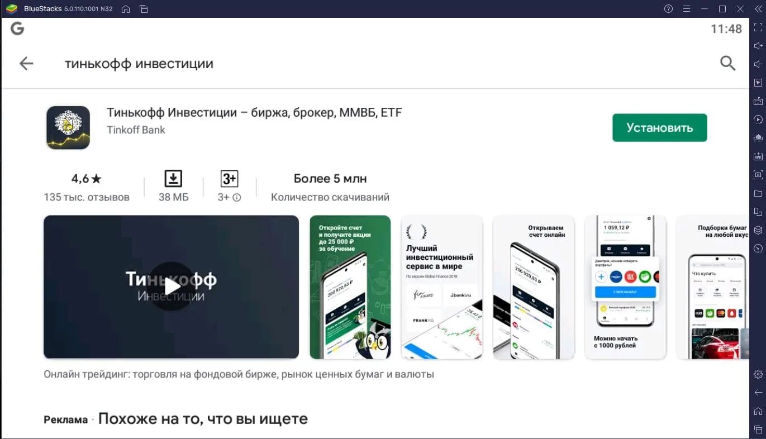Decrease volume in BlueStacks sidebar
This screenshot has width=766, height=439.
coord(758,64)
